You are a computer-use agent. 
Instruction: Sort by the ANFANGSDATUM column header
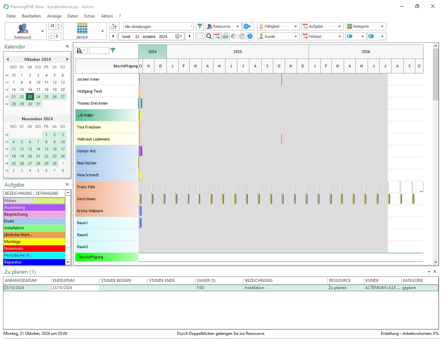tap(21, 281)
